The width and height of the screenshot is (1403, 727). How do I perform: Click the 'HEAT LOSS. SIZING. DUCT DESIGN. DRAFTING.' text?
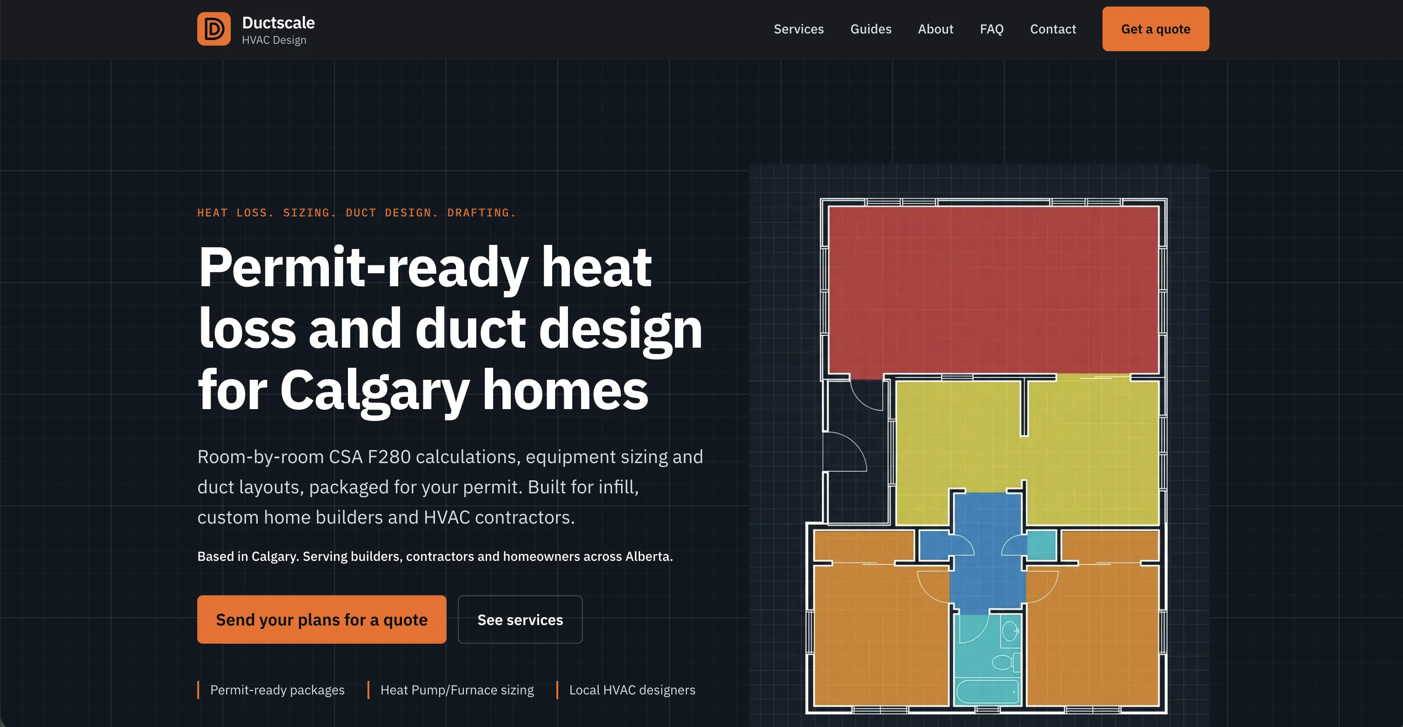[x=356, y=213]
